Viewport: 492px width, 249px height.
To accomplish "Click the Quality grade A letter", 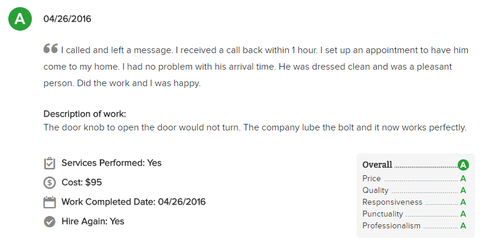I will point(463,191).
